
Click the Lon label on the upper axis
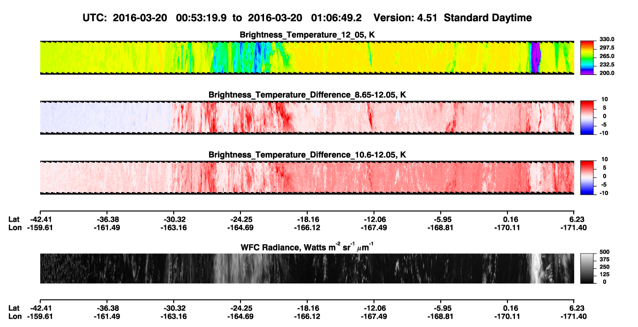(x=15, y=227)
